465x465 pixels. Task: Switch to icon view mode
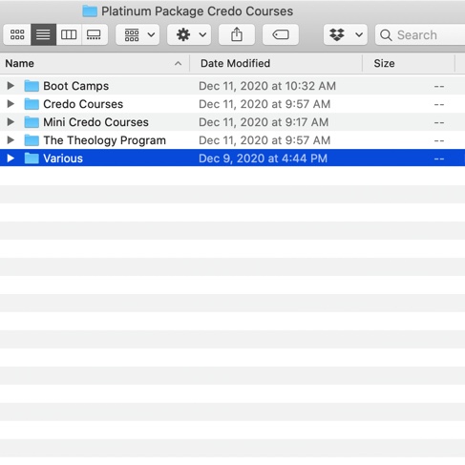[17, 34]
